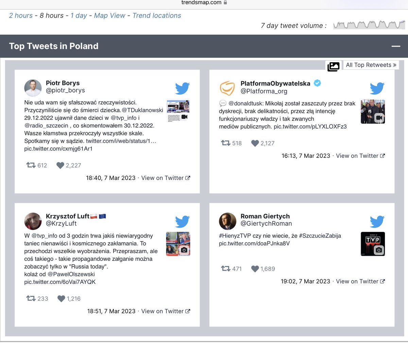Screen dimensions: 408x350
Task: Click speech bubble icon before @donaldtusk
Action: (x=223, y=103)
